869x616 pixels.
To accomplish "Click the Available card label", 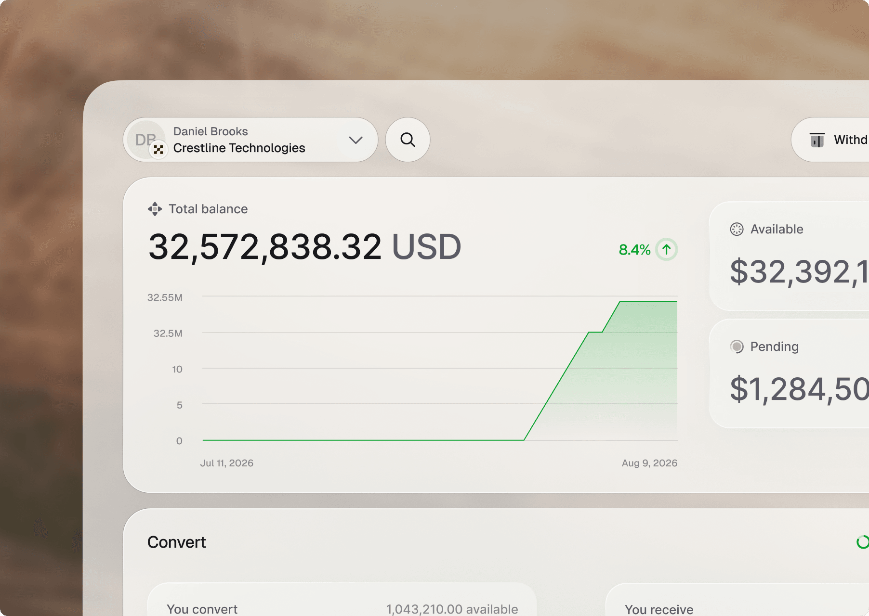I will point(777,229).
